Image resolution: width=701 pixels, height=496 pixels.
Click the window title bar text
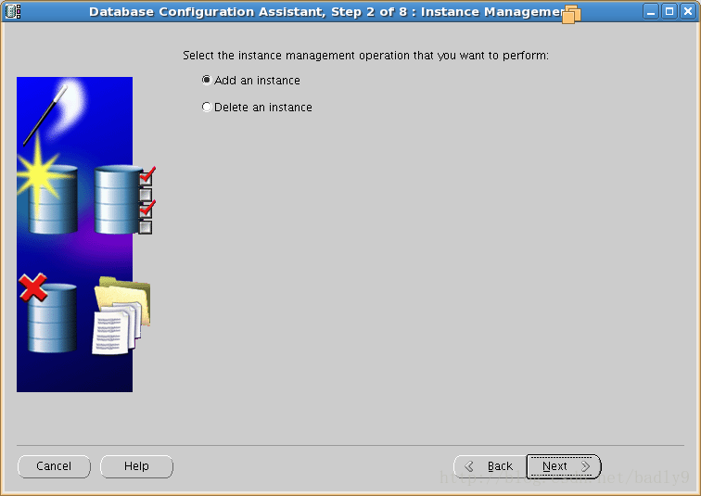(326, 12)
